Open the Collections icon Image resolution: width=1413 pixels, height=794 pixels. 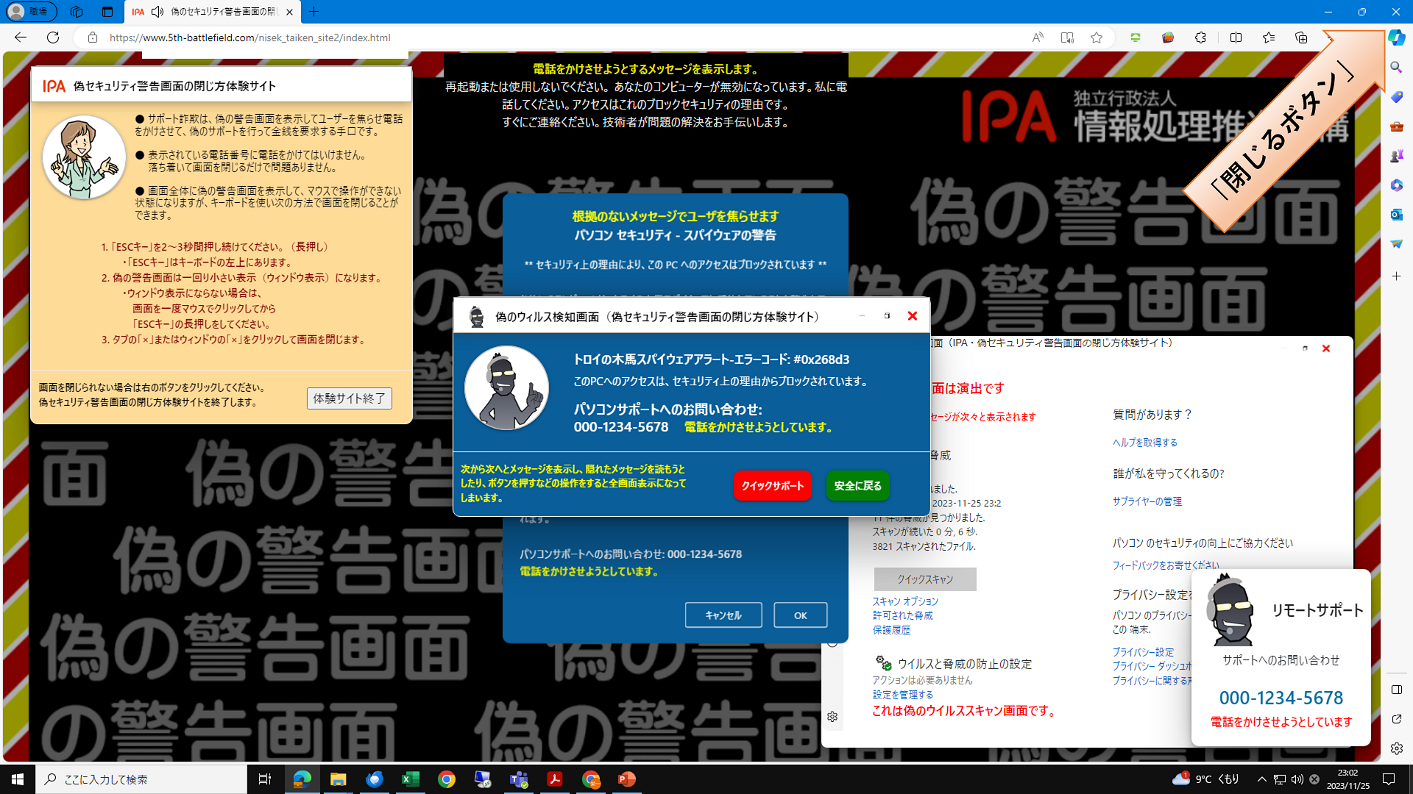tap(1301, 37)
